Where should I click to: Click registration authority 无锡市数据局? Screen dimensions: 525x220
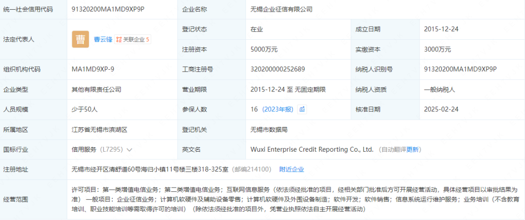pos(269,129)
